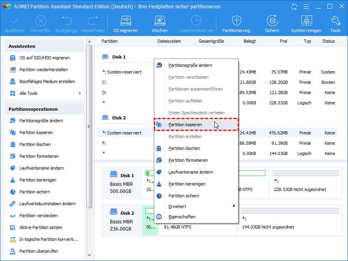Viewport: 348px width, 261px height.
Task: Select Laufwerksbuchstaben ändern in the sidebar
Action: click(47, 204)
